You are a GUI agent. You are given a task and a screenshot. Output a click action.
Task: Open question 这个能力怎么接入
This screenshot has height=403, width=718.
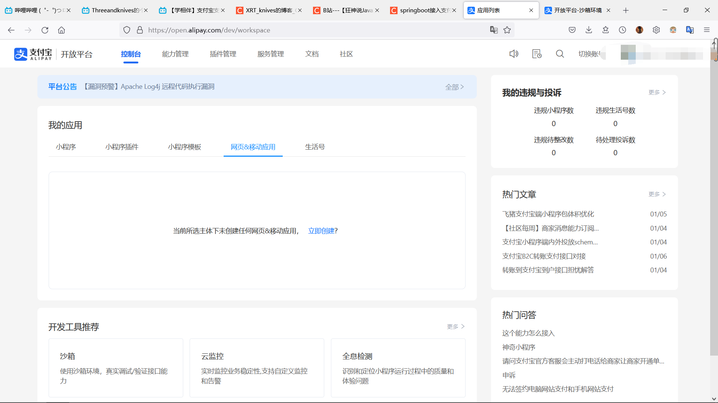click(528, 333)
